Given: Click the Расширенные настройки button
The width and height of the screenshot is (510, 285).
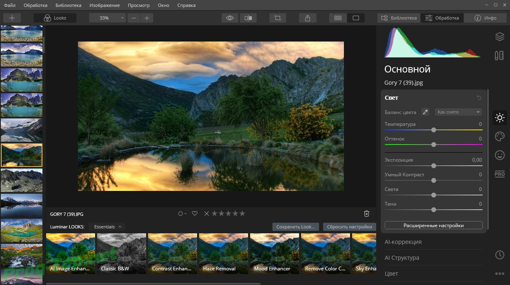Looking at the screenshot, I should 433,225.
